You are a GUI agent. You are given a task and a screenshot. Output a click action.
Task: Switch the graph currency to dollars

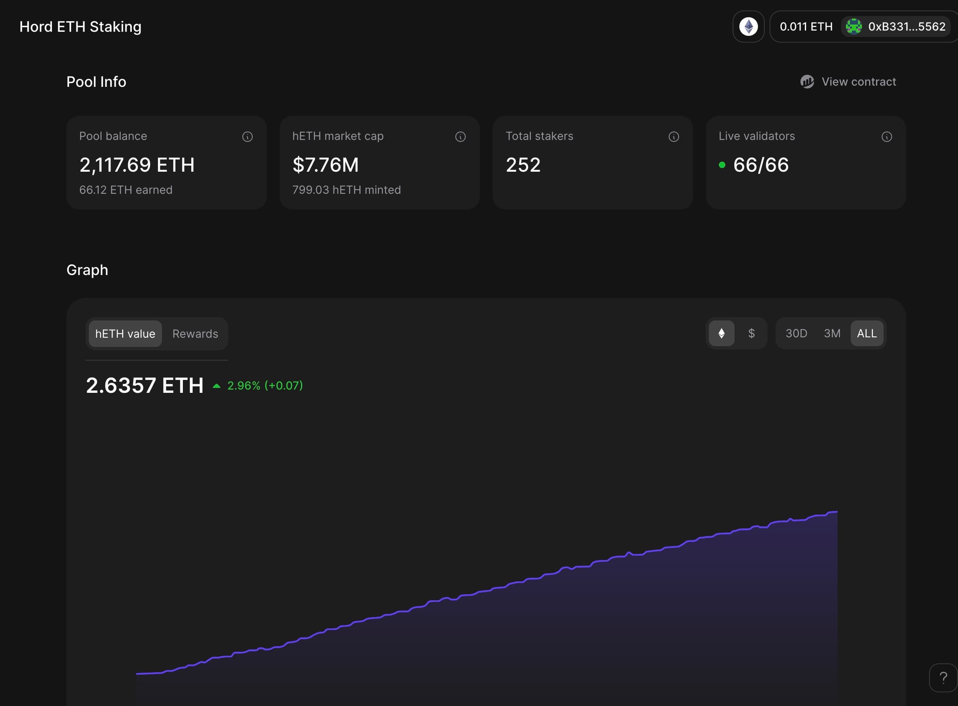pos(752,333)
